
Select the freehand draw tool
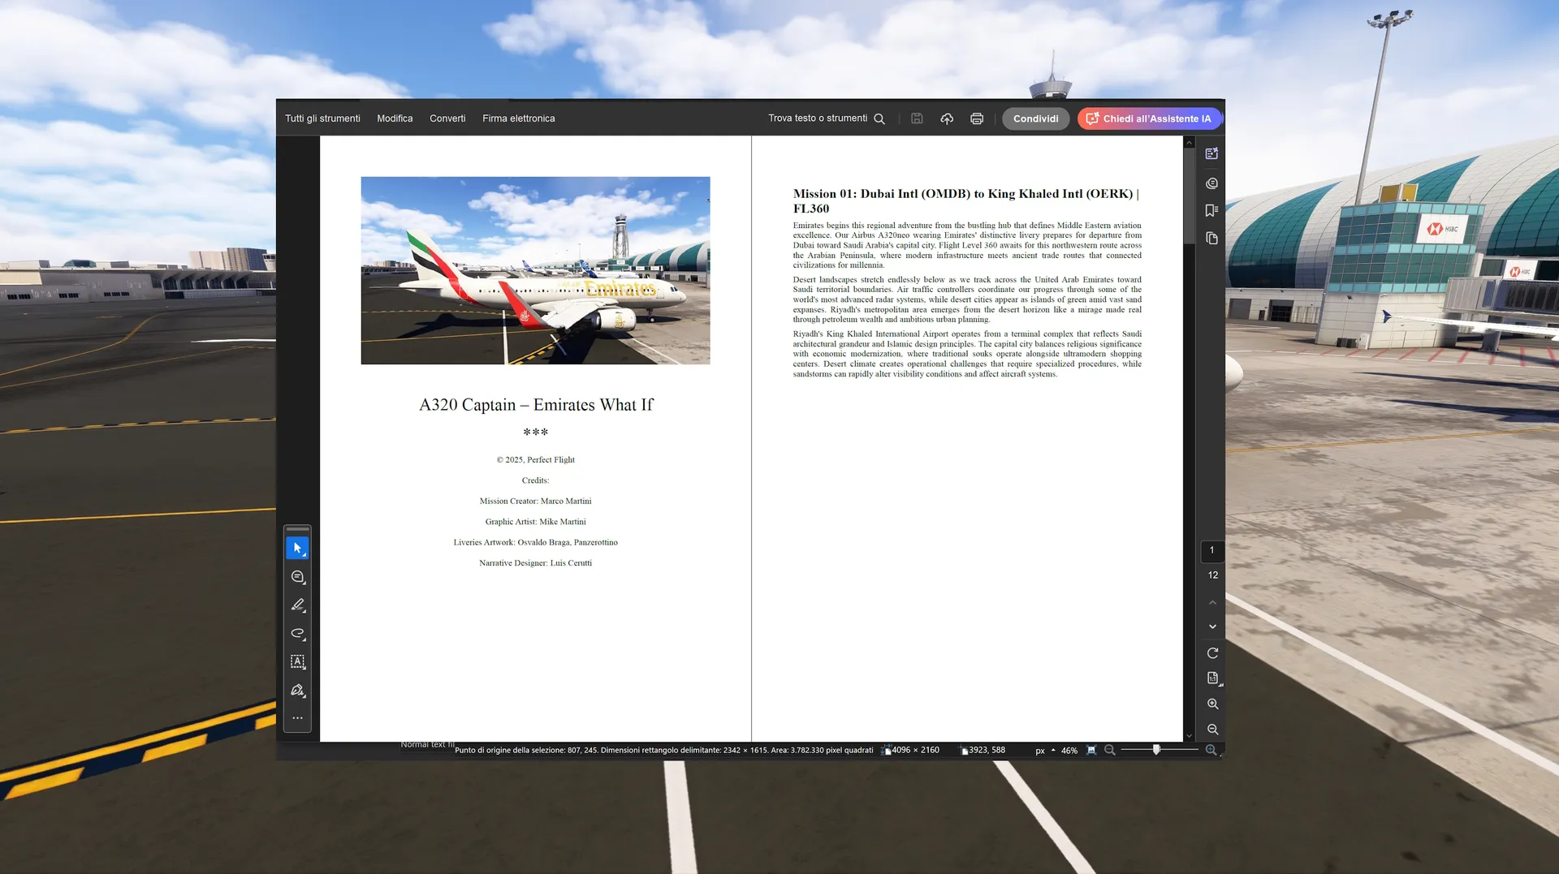pos(297,634)
